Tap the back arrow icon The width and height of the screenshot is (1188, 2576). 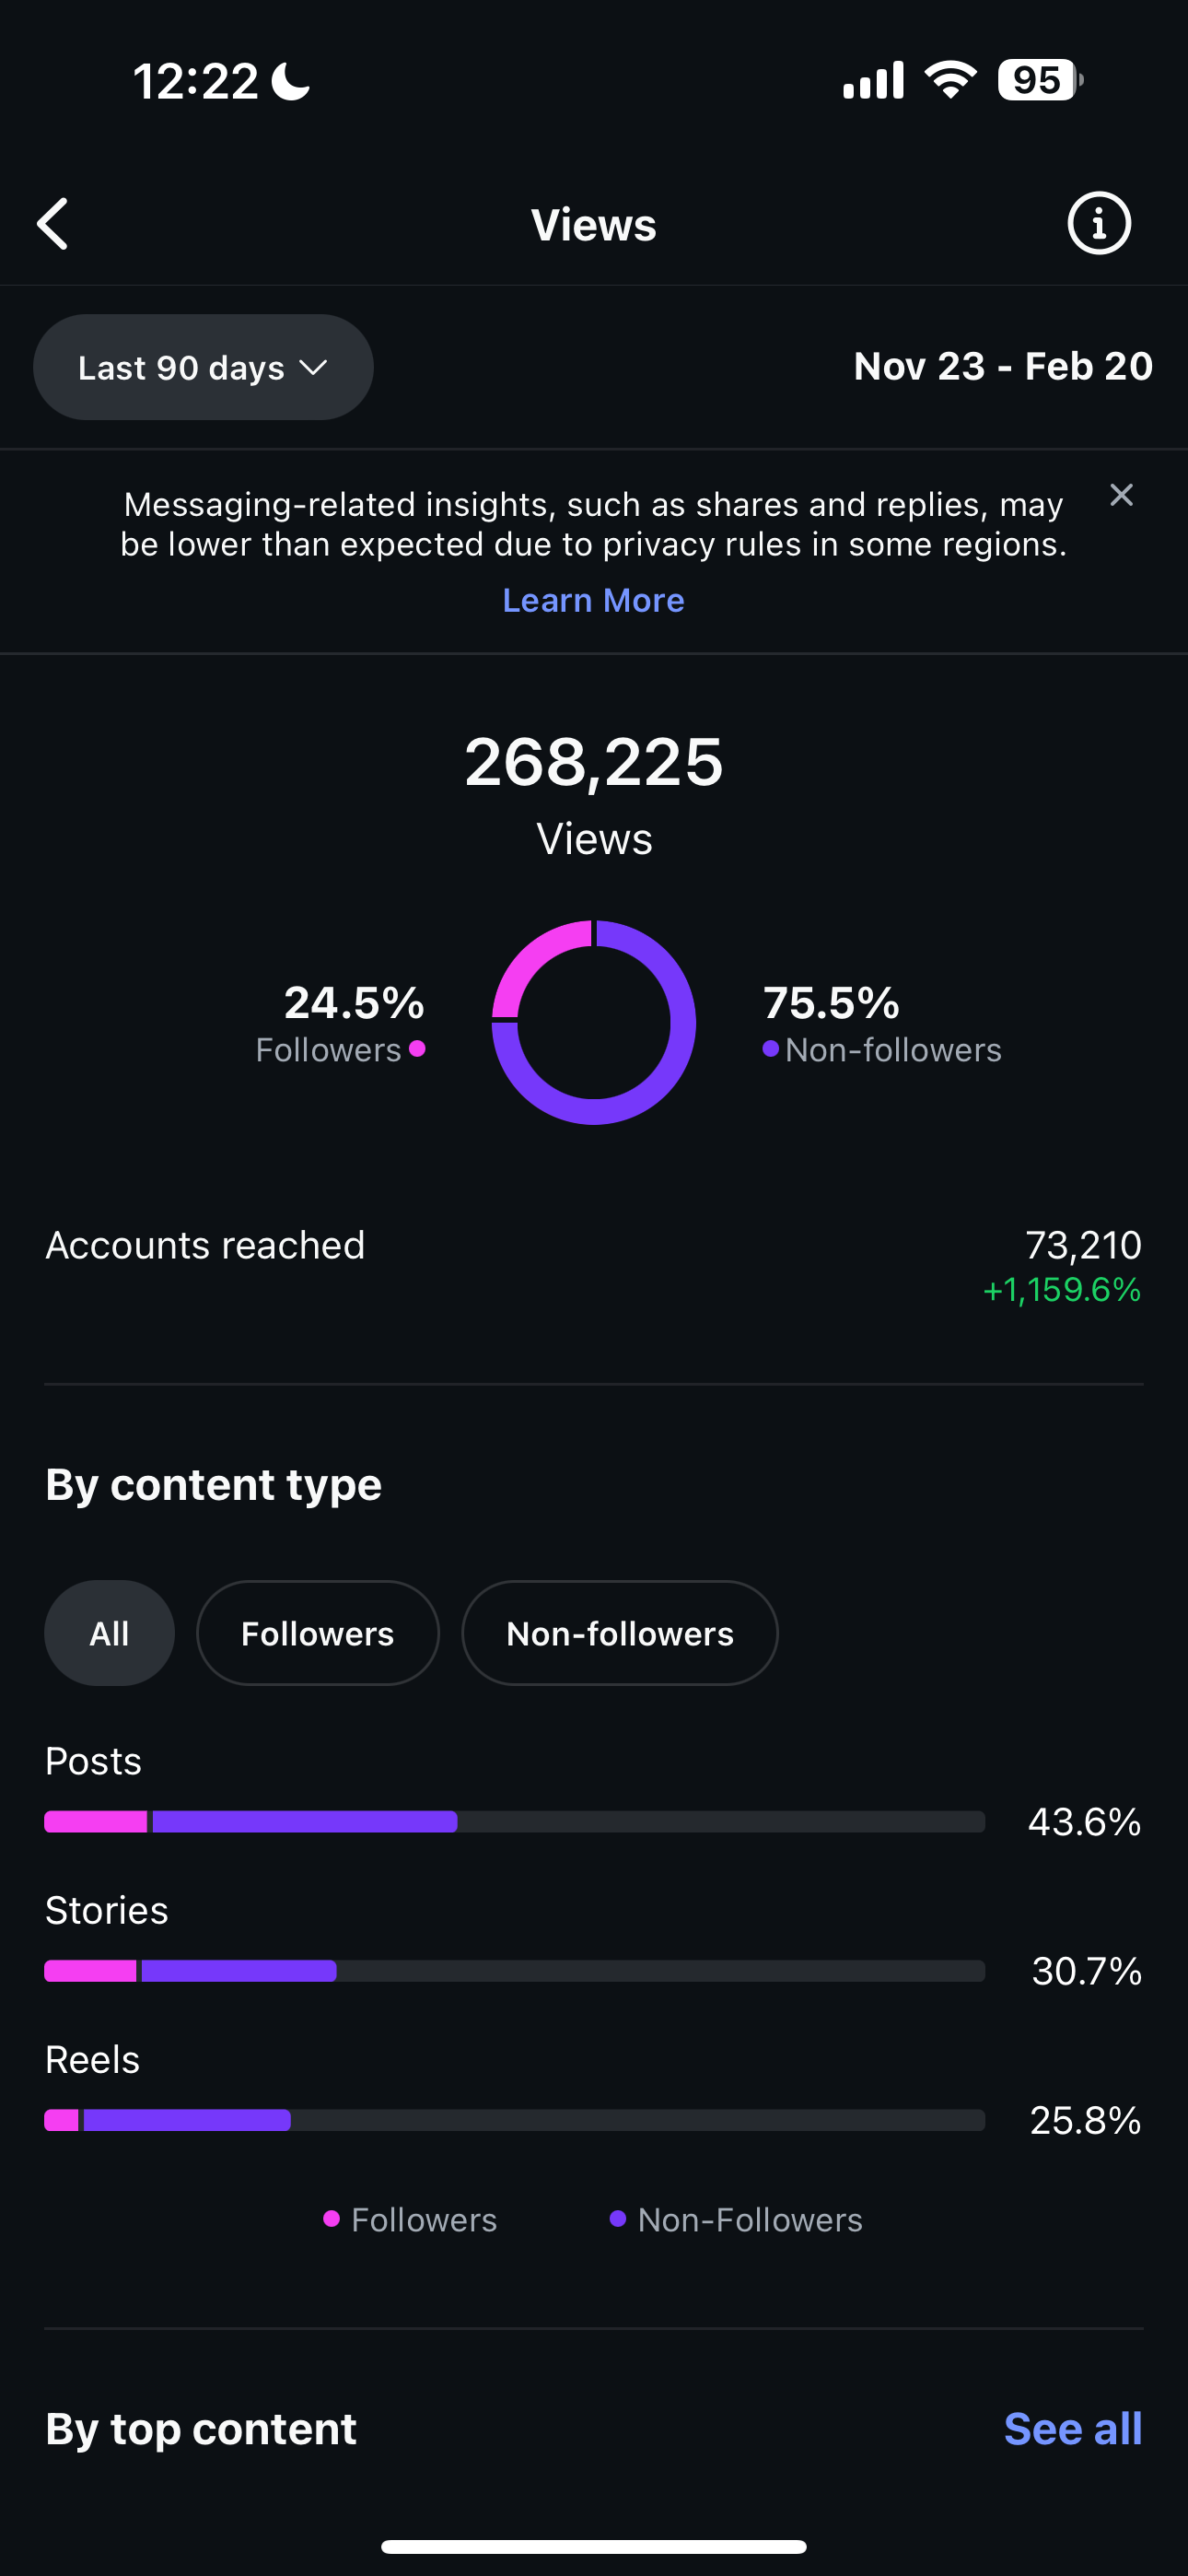click(x=54, y=223)
